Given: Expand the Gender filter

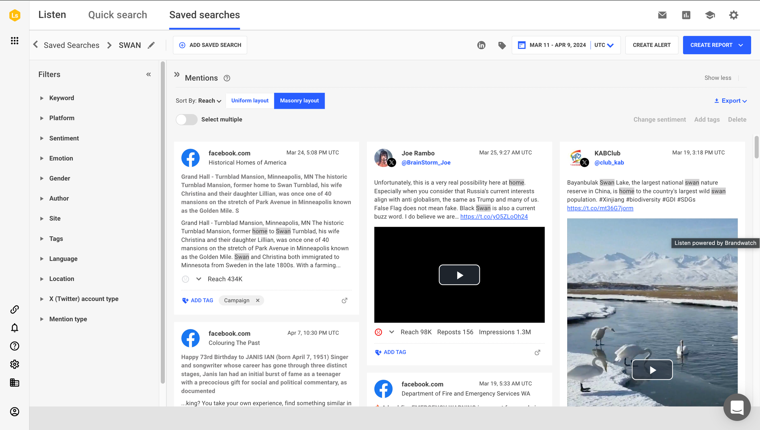Looking at the screenshot, I should (60, 178).
